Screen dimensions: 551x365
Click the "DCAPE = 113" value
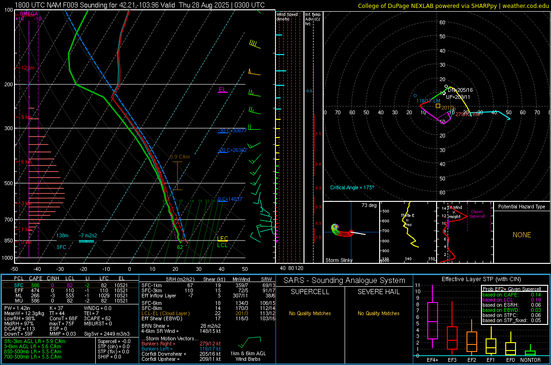pos(19,329)
